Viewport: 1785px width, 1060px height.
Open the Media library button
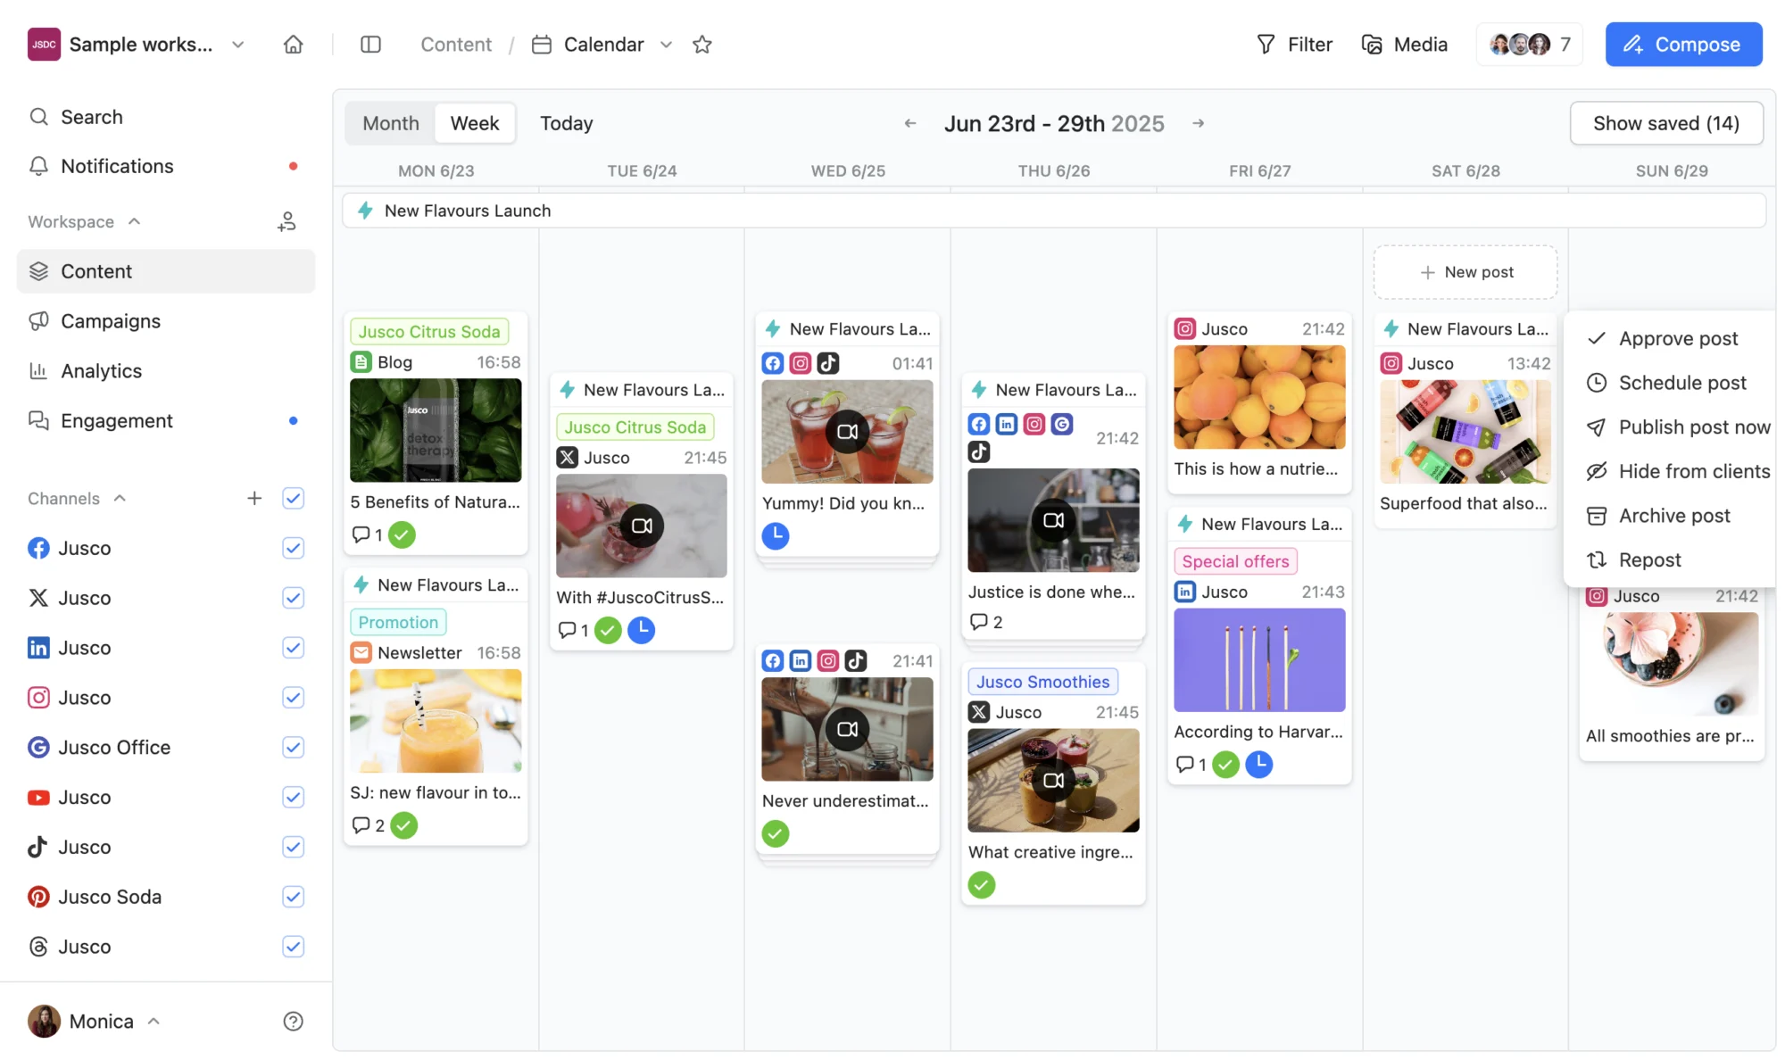(x=1404, y=45)
